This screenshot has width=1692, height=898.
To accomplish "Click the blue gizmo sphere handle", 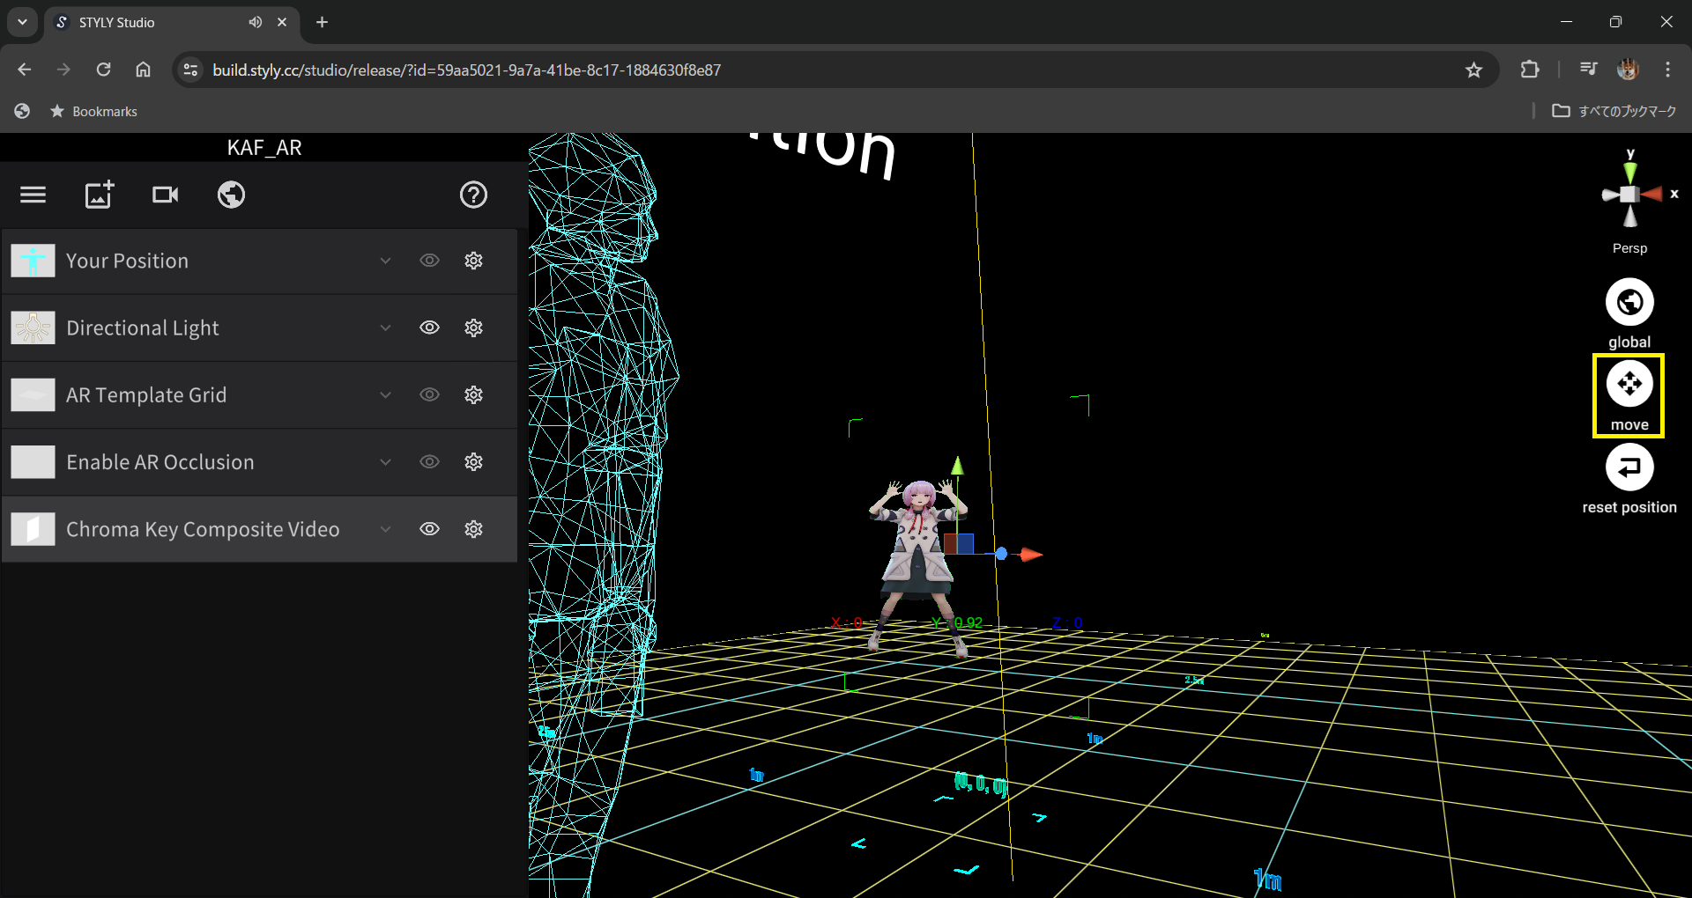I will [x=1001, y=554].
